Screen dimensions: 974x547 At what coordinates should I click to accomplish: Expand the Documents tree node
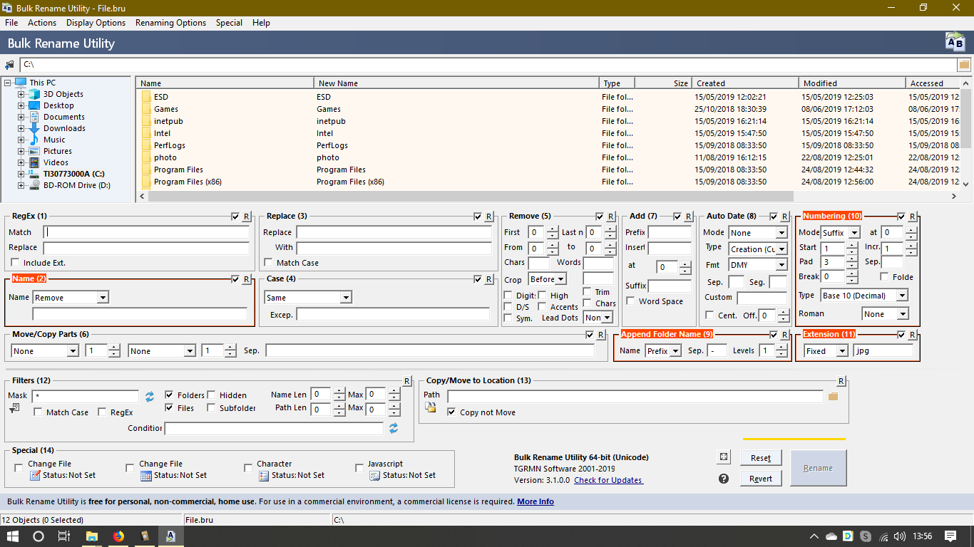[21, 117]
